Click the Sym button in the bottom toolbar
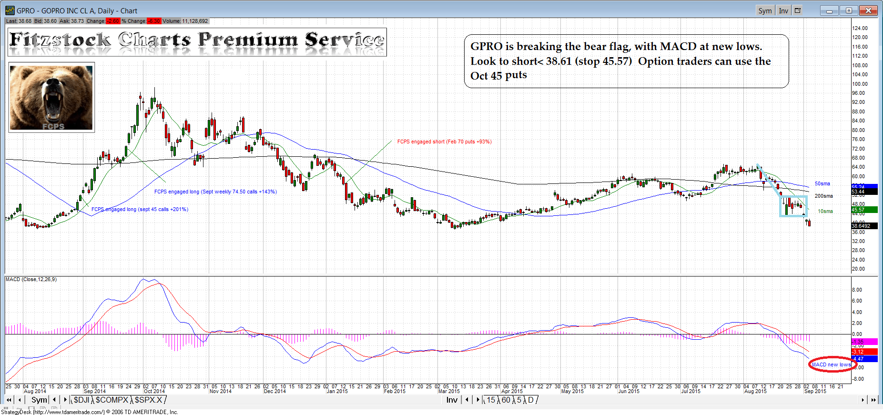 click(x=39, y=400)
